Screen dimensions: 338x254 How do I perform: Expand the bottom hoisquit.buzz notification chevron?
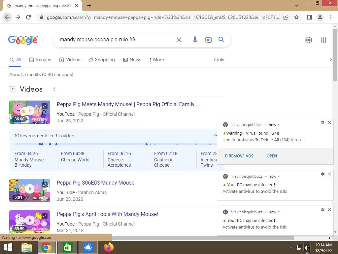pyautogui.click(x=279, y=212)
